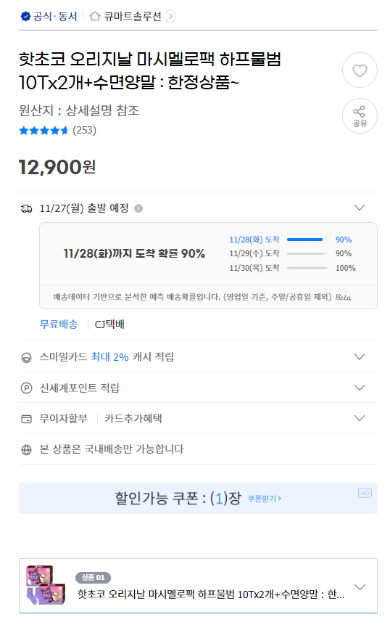Expand 신세계포인트 적립 section
Viewport: 390px width, 625px height.
click(x=360, y=388)
